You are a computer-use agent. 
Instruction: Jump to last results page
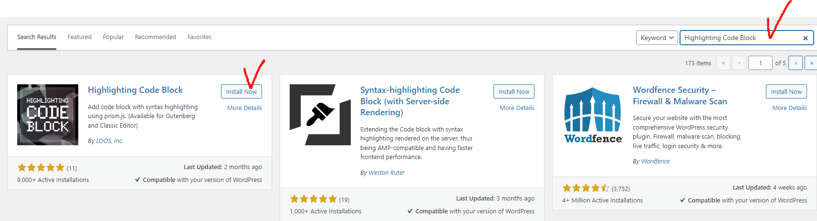point(811,63)
